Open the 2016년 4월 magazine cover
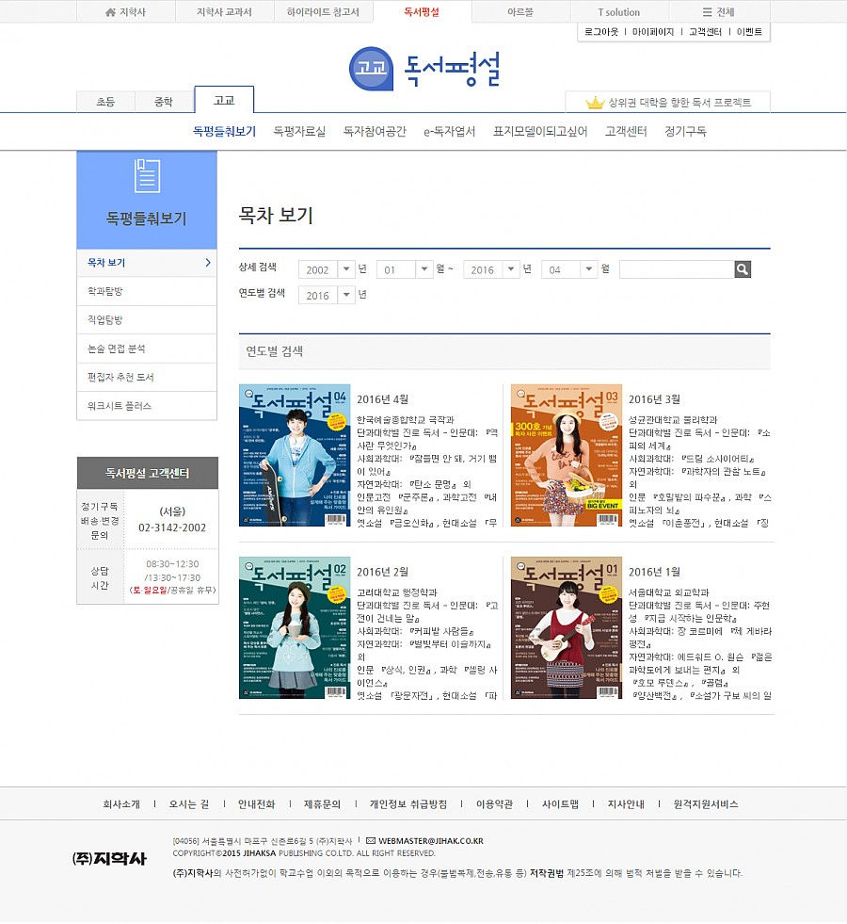 [x=295, y=455]
